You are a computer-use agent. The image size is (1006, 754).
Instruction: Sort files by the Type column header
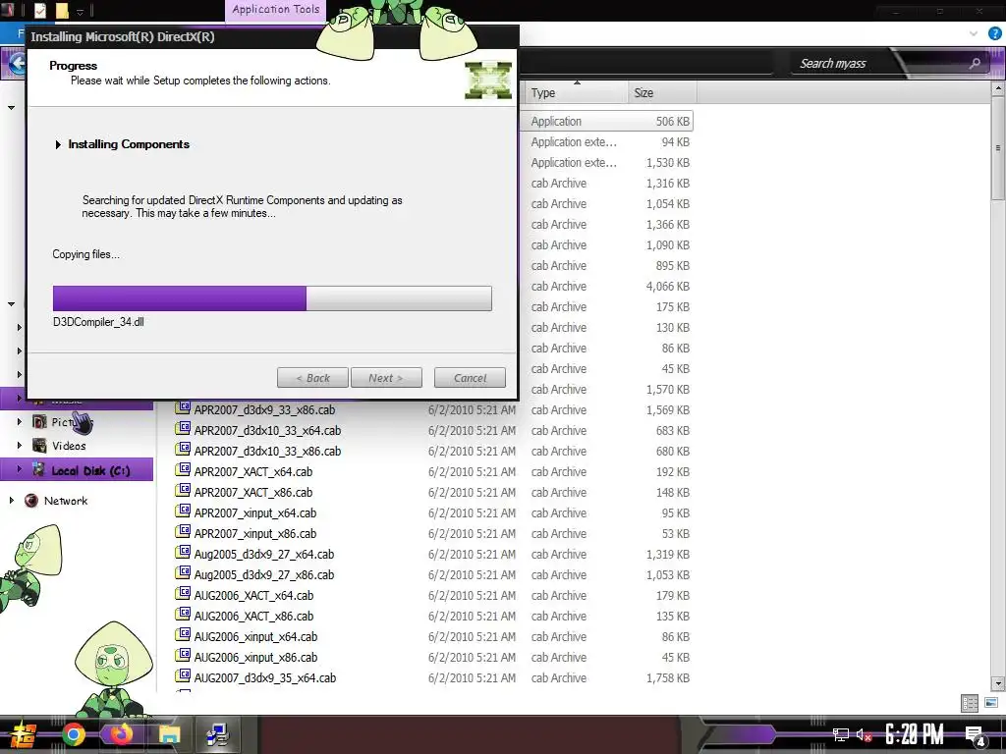point(576,93)
